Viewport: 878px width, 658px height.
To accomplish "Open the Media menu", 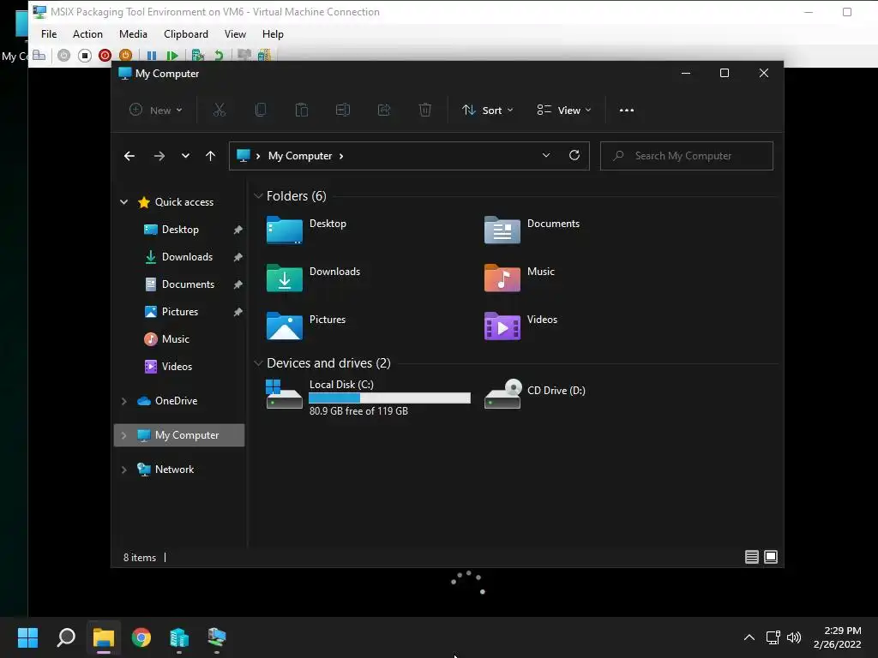I will [x=133, y=34].
